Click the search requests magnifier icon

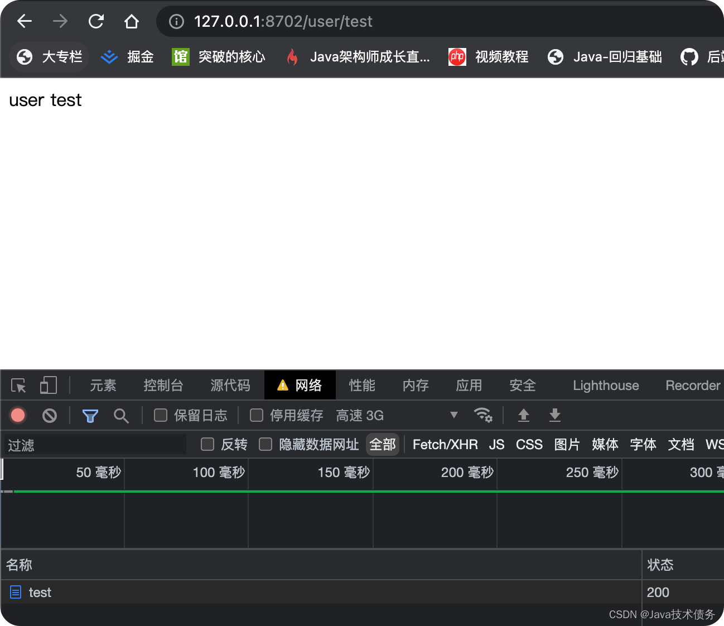coord(122,416)
